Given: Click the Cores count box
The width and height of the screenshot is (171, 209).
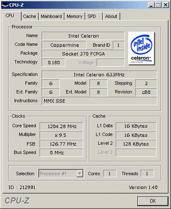Looking at the screenshot, I should [109, 174].
